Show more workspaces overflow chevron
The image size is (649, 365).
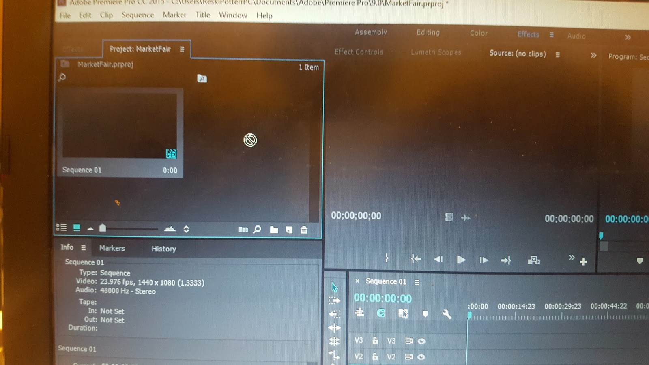628,37
